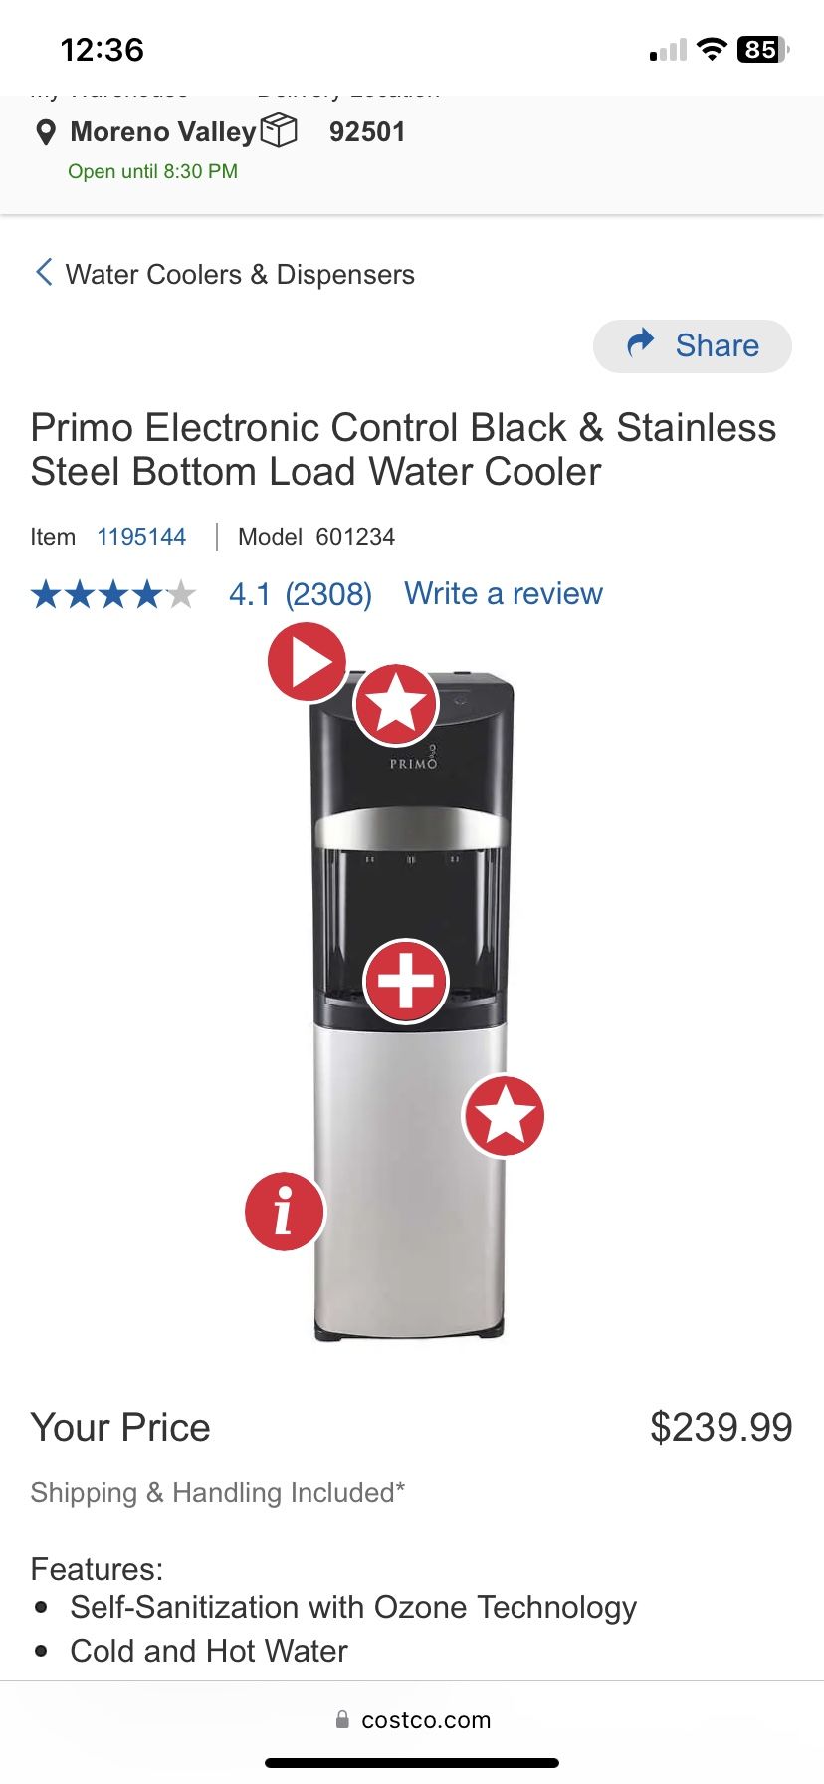Image resolution: width=824 pixels, height=1784 pixels.
Task: Tap the water cooler product image
Action: pyautogui.click(x=410, y=1005)
